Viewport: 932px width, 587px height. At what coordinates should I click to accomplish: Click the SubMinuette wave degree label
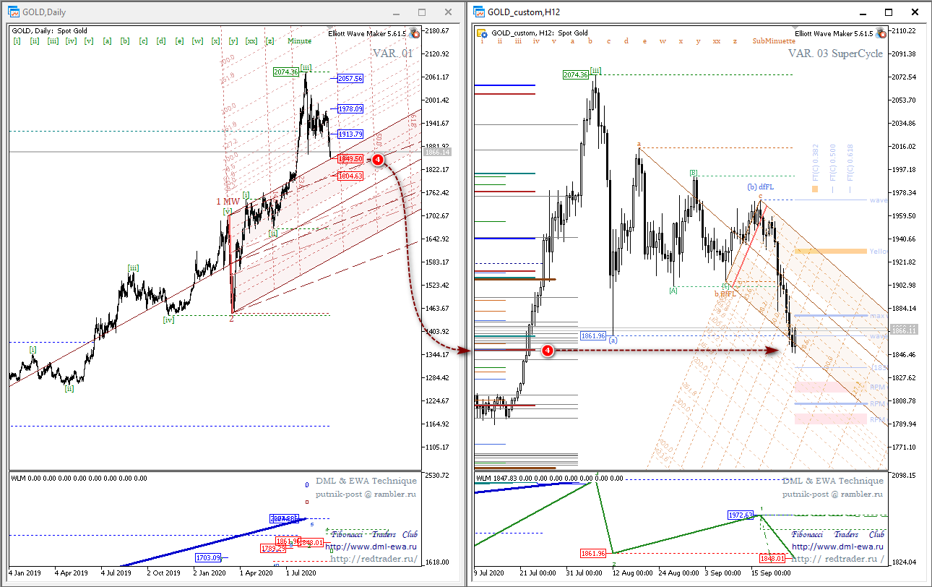pyautogui.click(x=774, y=41)
